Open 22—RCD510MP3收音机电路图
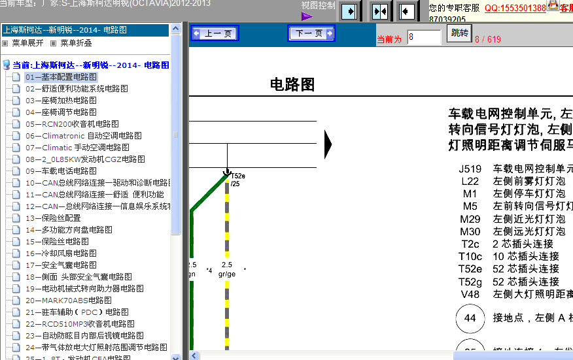Screen dimensions: 573x360 80,324
